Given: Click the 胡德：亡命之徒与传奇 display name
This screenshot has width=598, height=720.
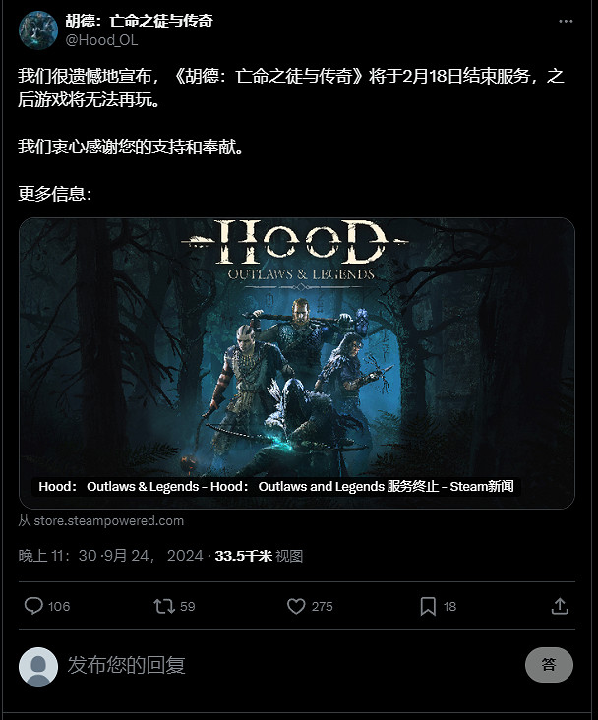Looking at the screenshot, I should point(139,21).
